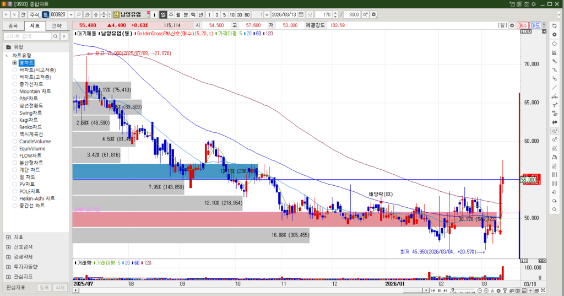
Task: Select the trend line drawing tool
Action: (554, 88)
